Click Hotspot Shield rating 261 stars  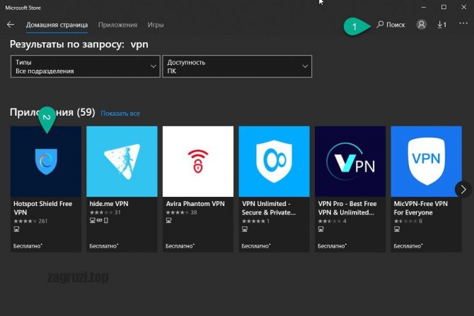point(30,221)
